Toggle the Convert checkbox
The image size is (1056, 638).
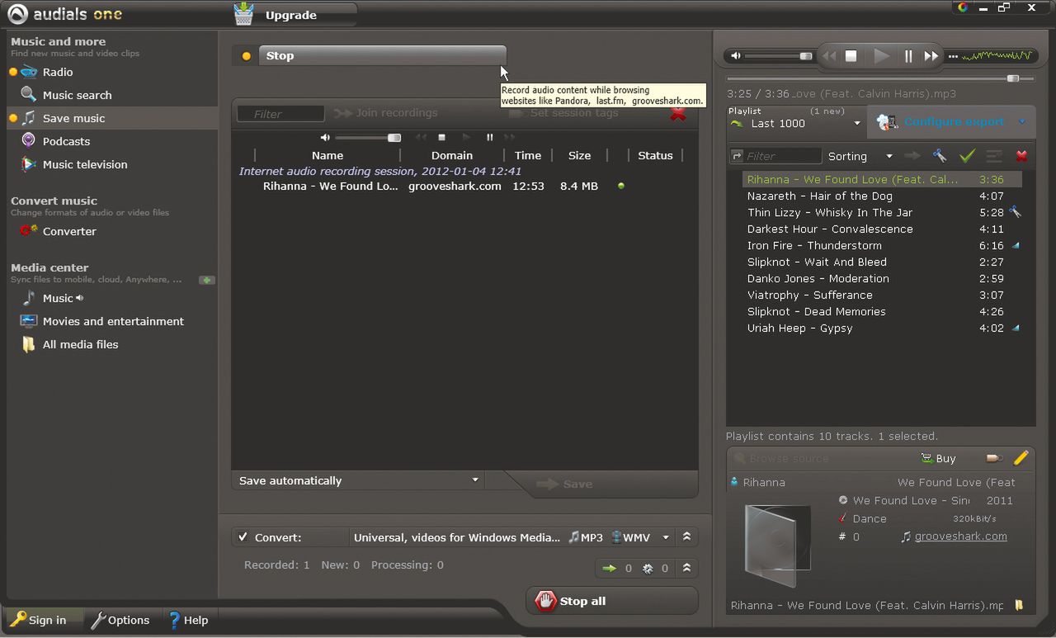point(243,537)
